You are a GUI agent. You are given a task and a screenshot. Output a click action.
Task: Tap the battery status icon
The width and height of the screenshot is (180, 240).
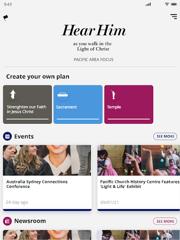(x=174, y=4)
